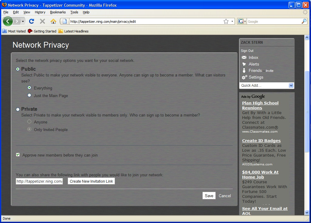Open the Tools menu
Image resolution: width=311 pixels, height=223 pixels.
[x=74, y=12]
